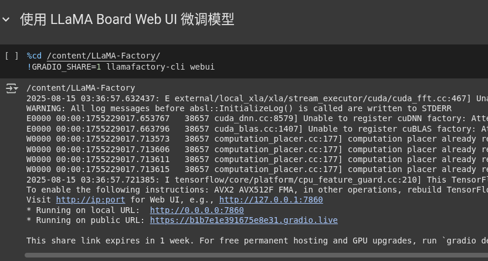
Task: Click the WARNING absl::InitializeLog output line
Action: 239,109
